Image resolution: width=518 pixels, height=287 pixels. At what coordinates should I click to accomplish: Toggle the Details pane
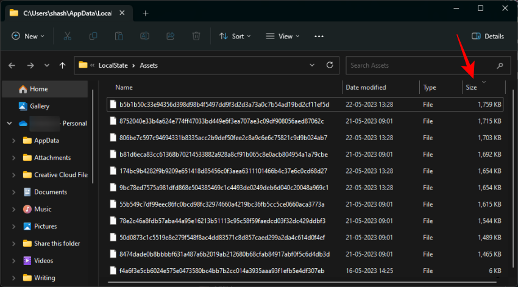point(488,37)
